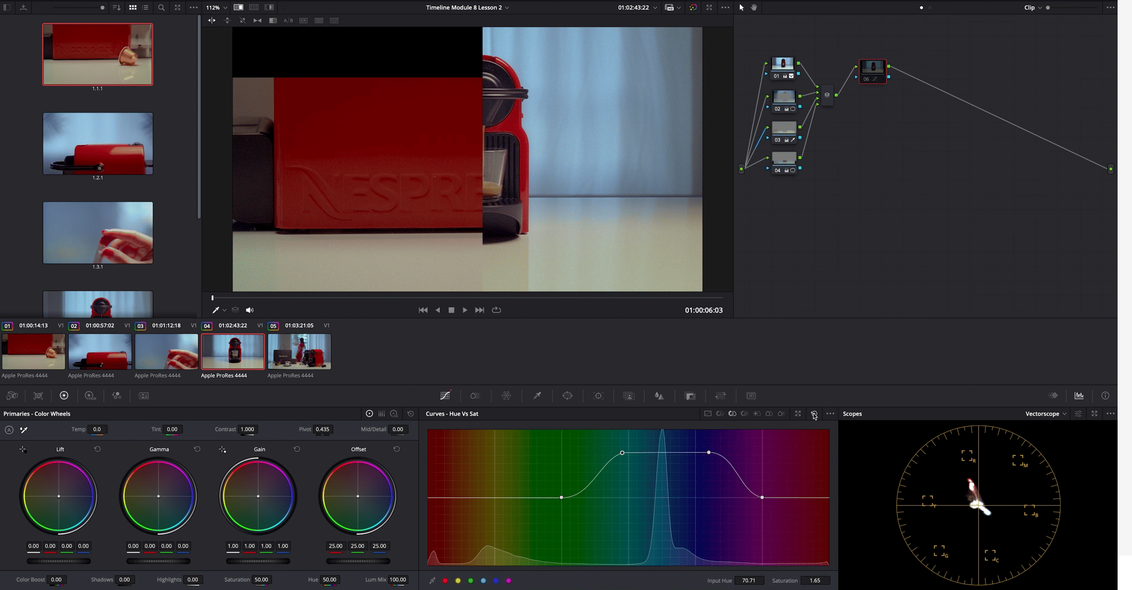The width and height of the screenshot is (1132, 590).
Task: Toggle audio mute speaker in viewer
Action: [250, 310]
